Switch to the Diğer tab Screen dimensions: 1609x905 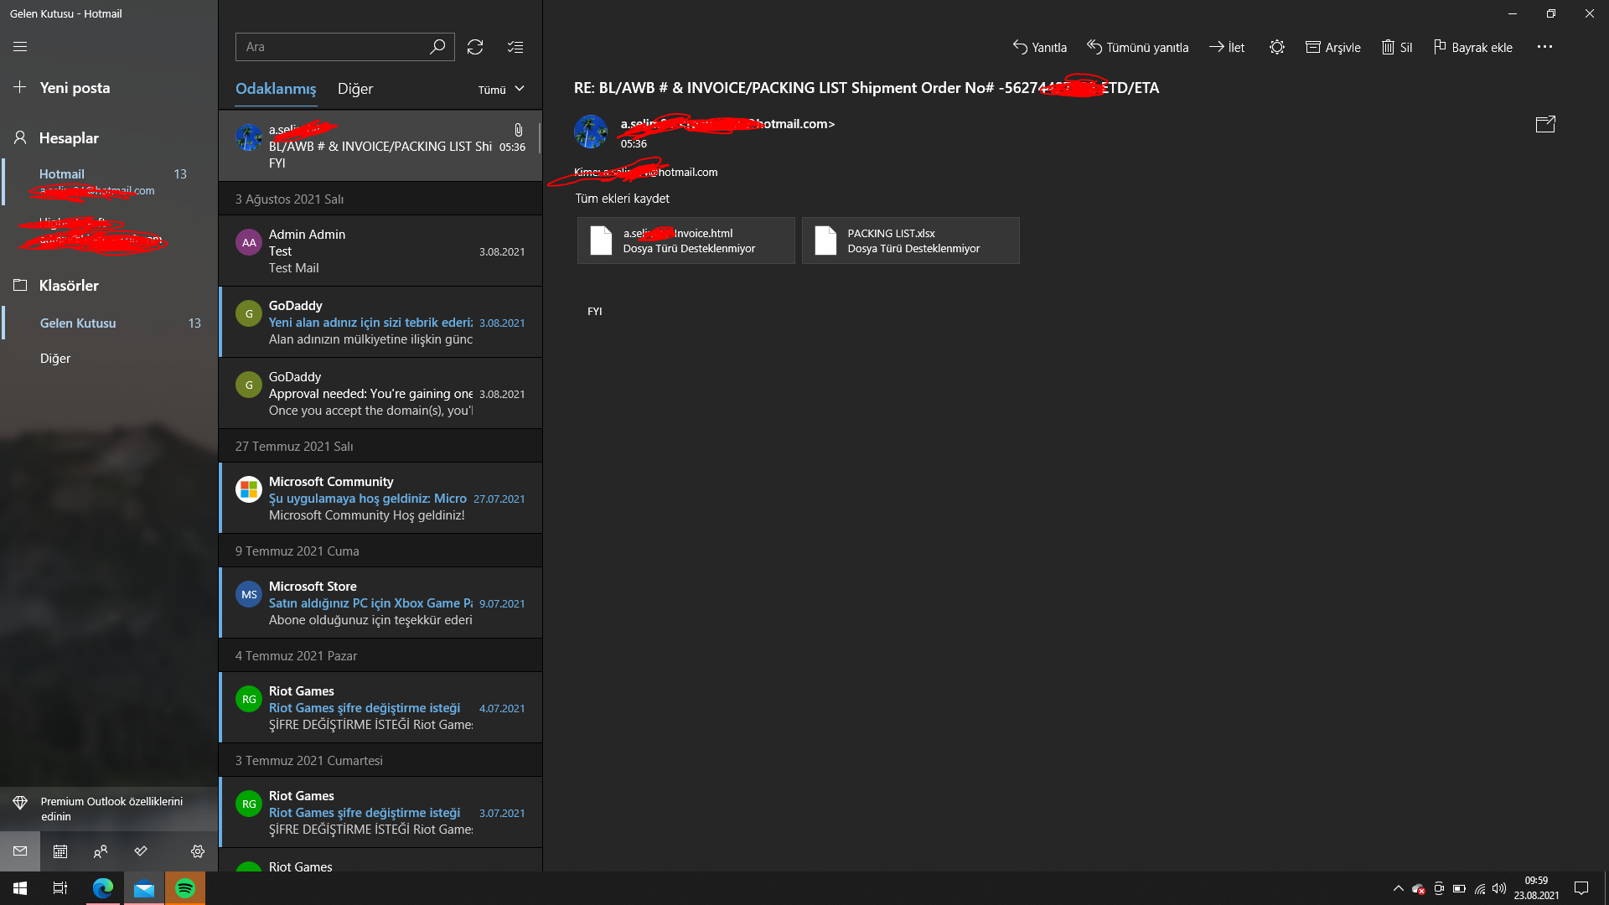pyautogui.click(x=354, y=89)
